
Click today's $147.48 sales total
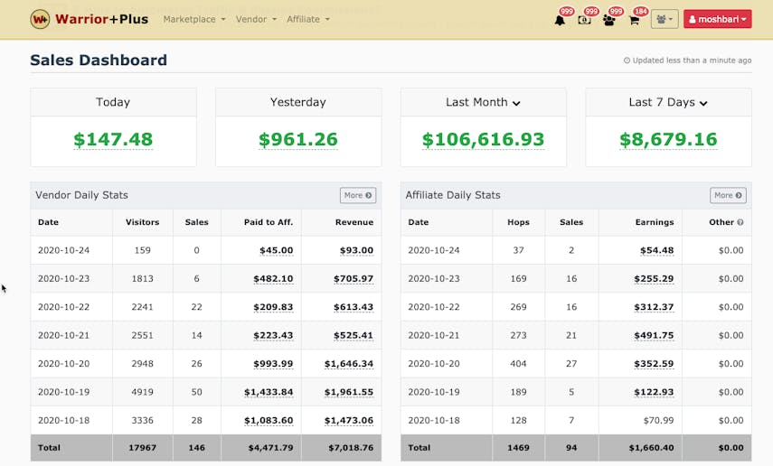point(113,140)
